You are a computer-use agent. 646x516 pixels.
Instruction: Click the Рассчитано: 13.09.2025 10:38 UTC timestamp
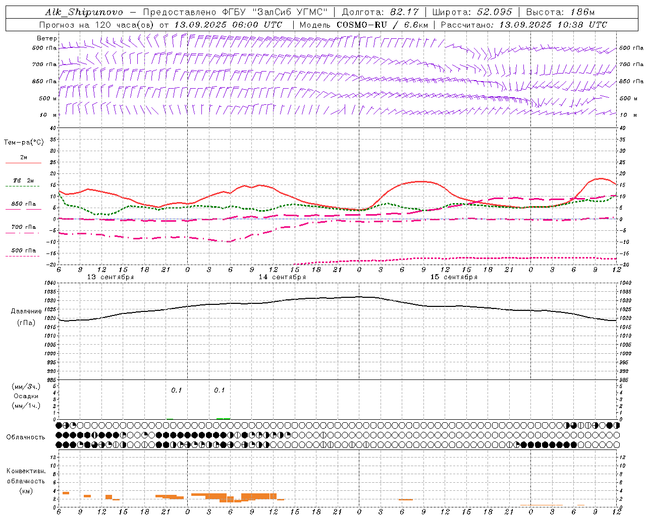[524, 25]
